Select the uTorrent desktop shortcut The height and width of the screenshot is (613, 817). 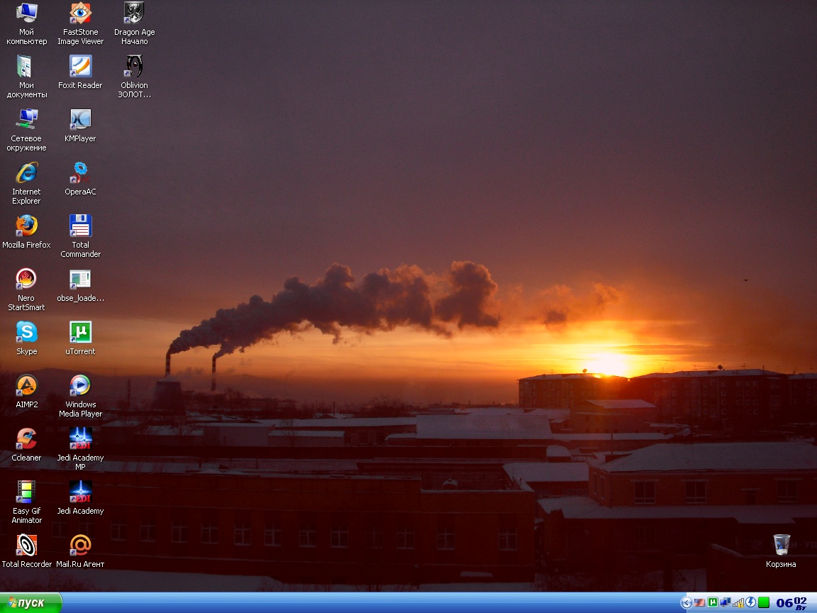(80, 333)
